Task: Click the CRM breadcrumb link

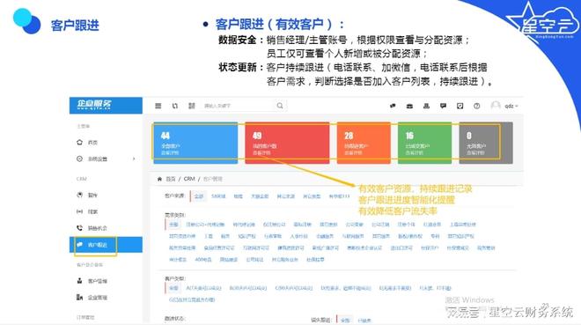Action: pos(189,179)
